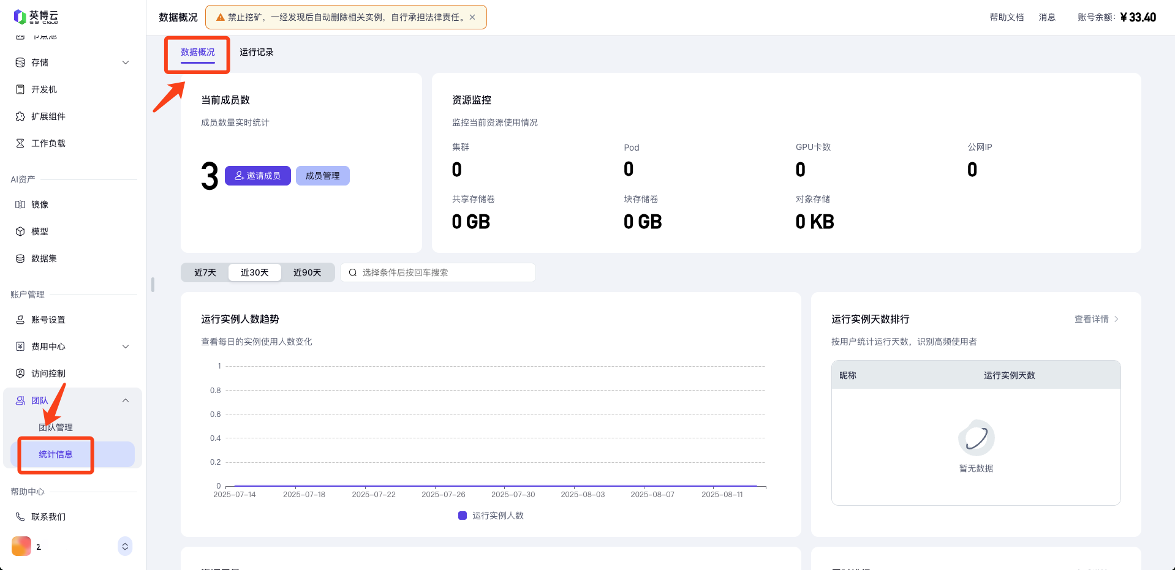
Task: Click the 模型 cube icon
Action: pyautogui.click(x=20, y=231)
